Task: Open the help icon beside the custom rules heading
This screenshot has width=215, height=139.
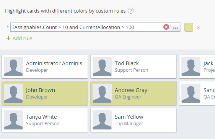Action: pos(131,11)
